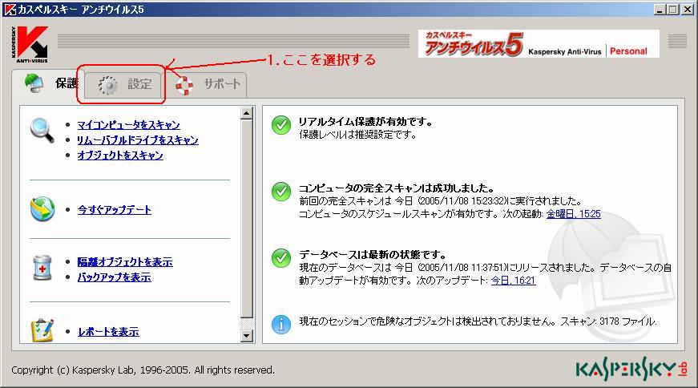Click green check icon beside database status
Screen dimensions: 698x388
(281, 258)
